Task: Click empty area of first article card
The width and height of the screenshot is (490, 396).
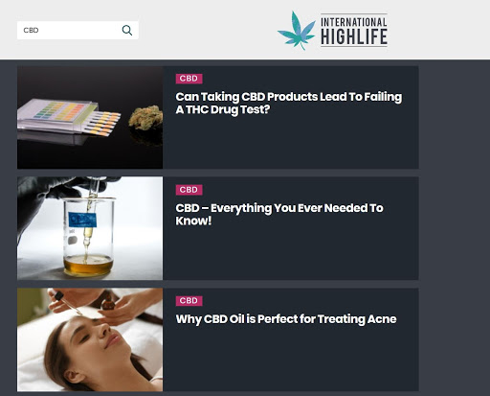Action: 290,144
